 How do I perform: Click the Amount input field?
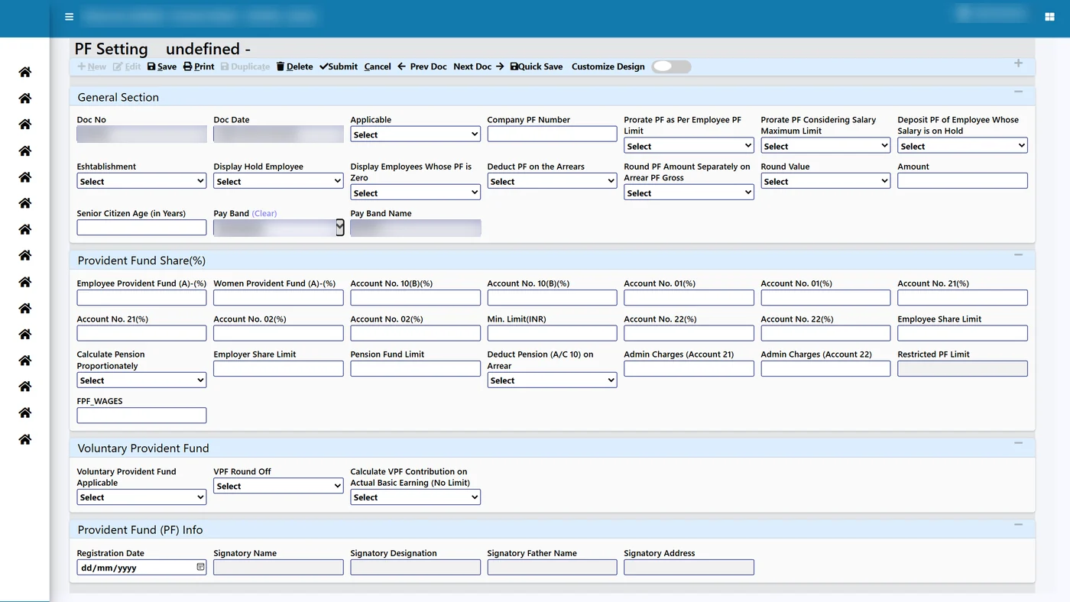[x=962, y=181]
